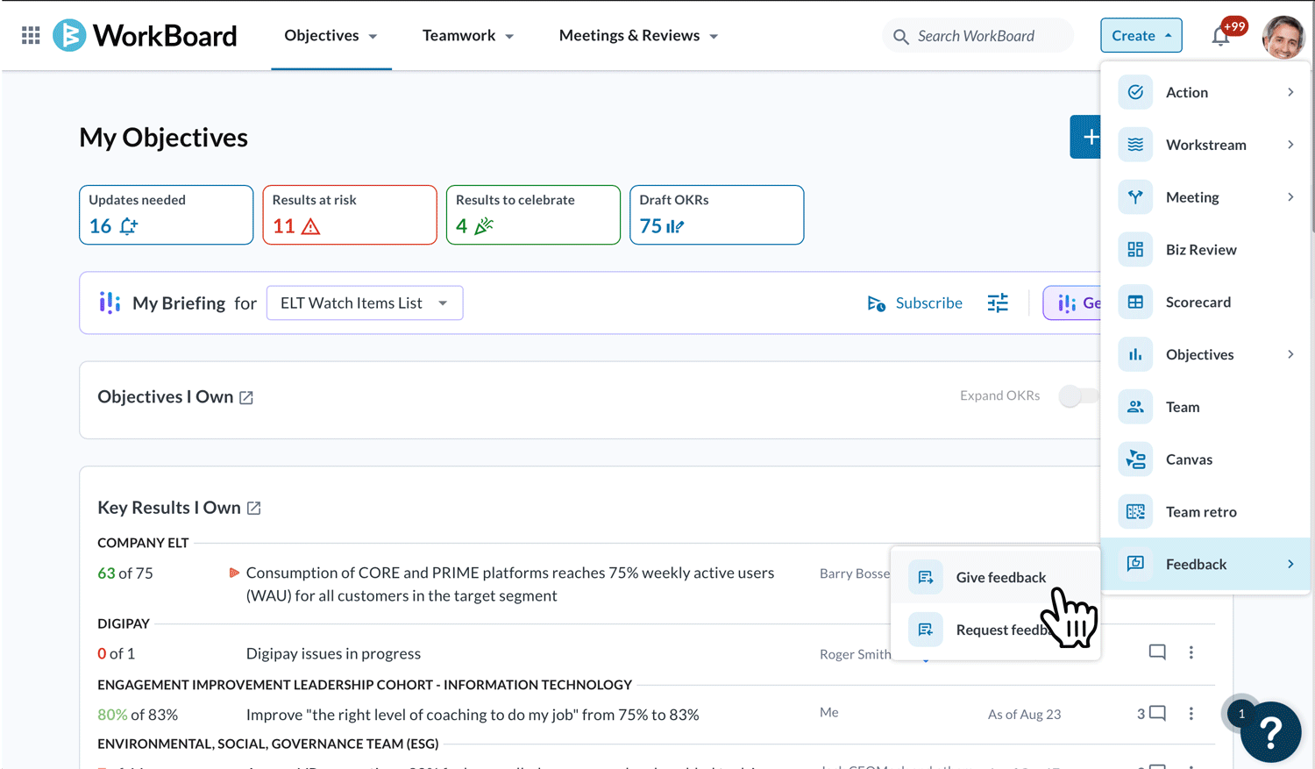Click the Action checkmark icon

tap(1135, 92)
